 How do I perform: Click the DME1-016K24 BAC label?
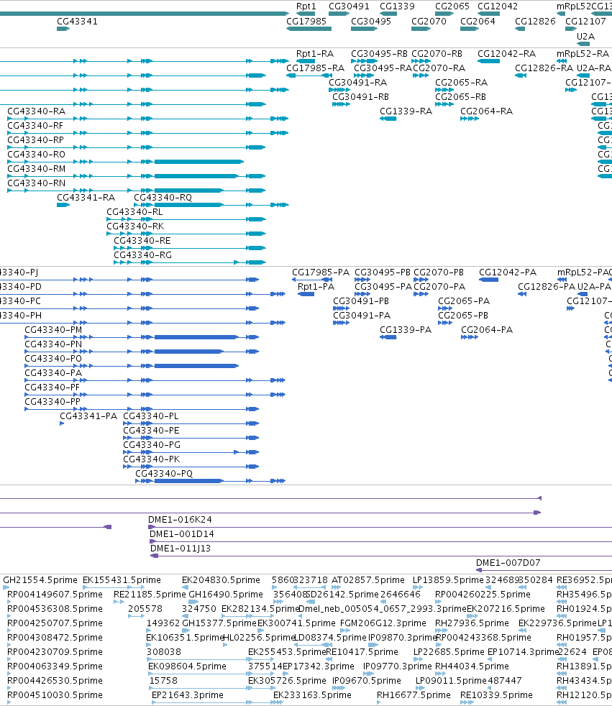(x=180, y=520)
